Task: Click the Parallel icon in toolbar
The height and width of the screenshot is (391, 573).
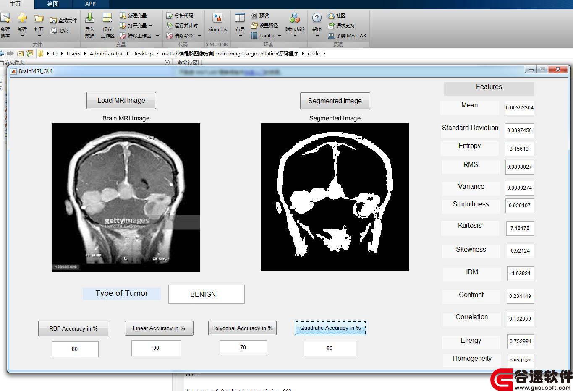Action: (x=254, y=36)
